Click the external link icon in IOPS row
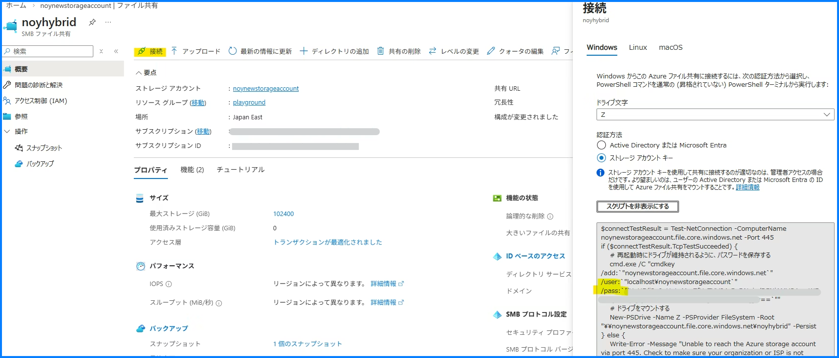The image size is (839, 358). 401,284
